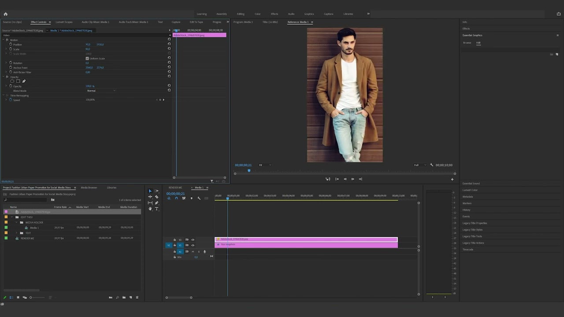Open the Media Browser tab
564x317 pixels.
tap(89, 188)
